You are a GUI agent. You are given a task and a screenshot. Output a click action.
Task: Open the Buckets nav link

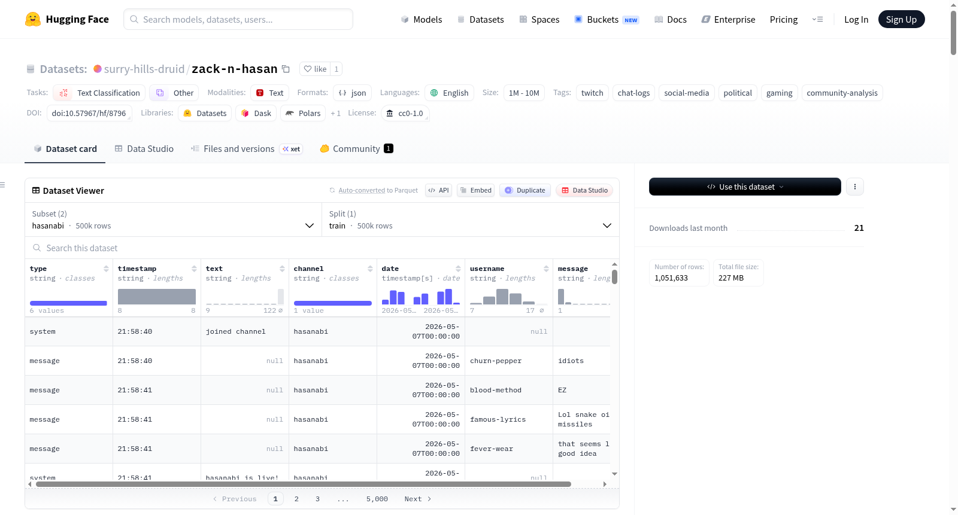point(607,20)
